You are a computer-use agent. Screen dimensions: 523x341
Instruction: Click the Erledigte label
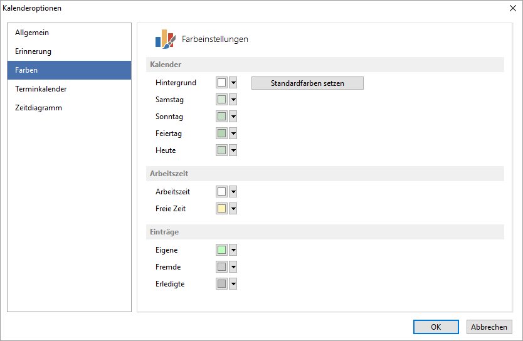tap(170, 284)
